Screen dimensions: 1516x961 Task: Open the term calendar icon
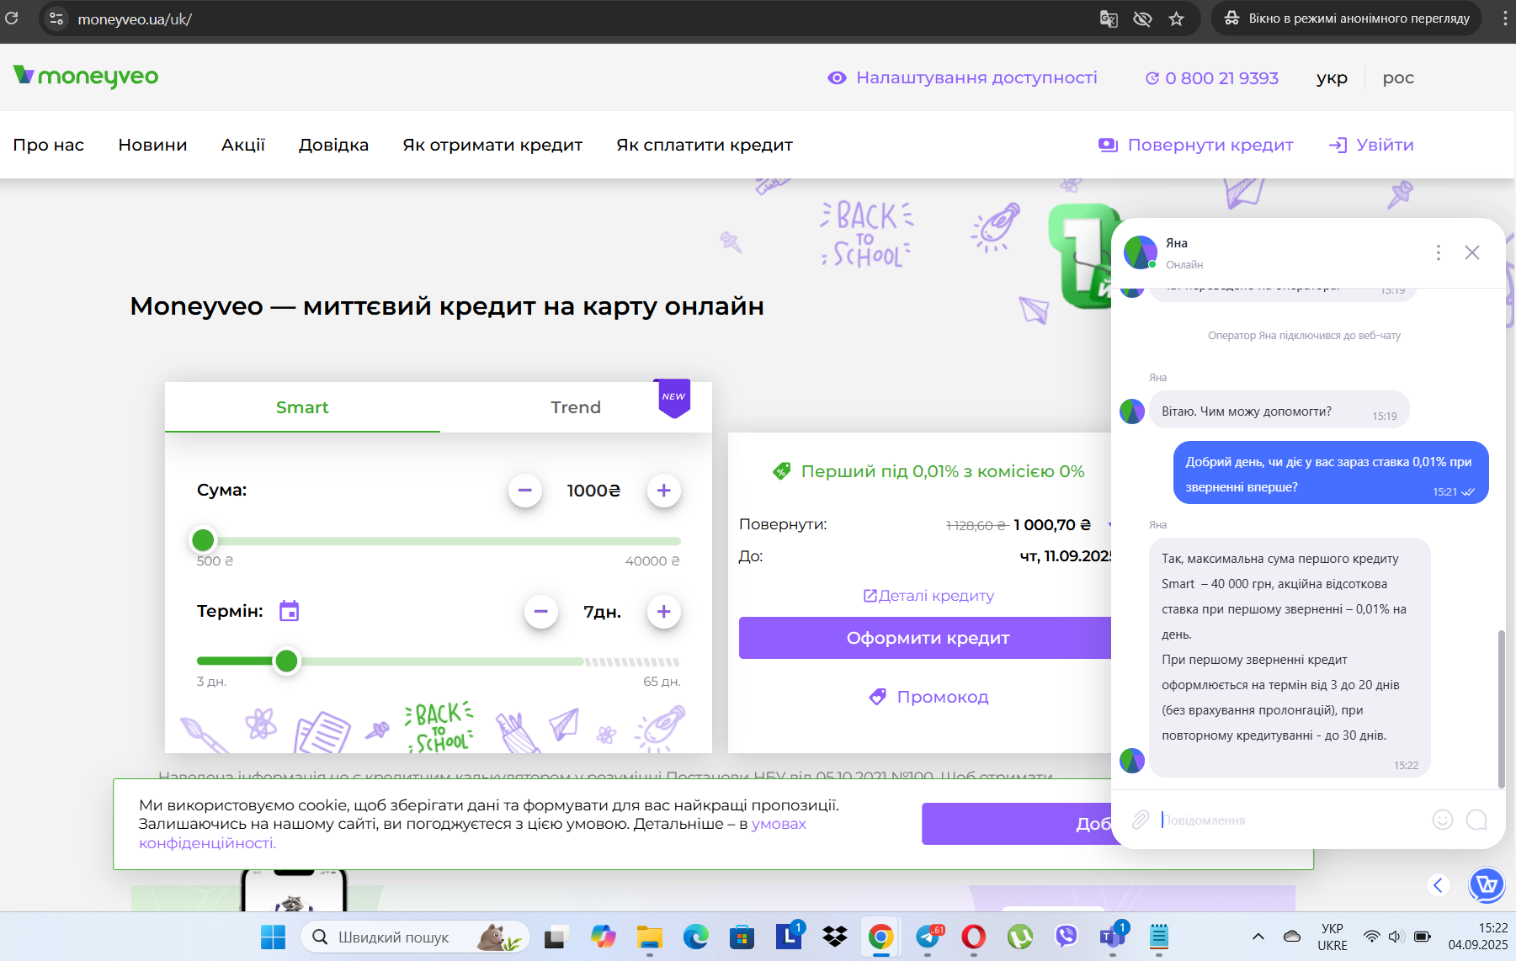(x=289, y=611)
